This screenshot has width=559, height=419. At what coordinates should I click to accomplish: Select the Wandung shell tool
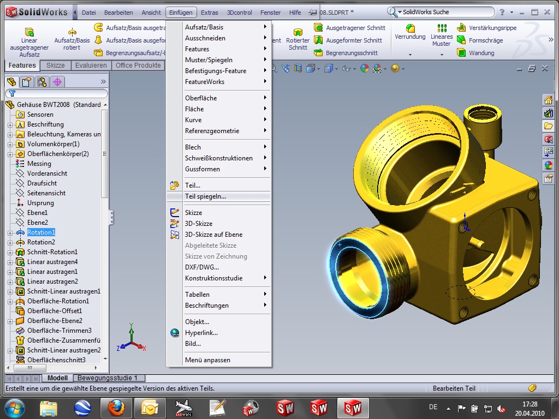coord(481,53)
